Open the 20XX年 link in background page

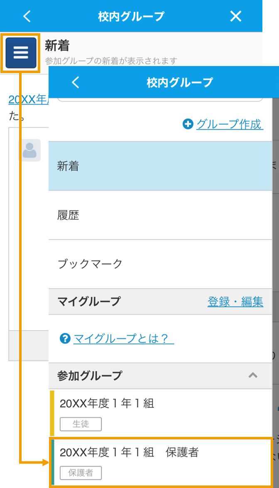tap(28, 100)
